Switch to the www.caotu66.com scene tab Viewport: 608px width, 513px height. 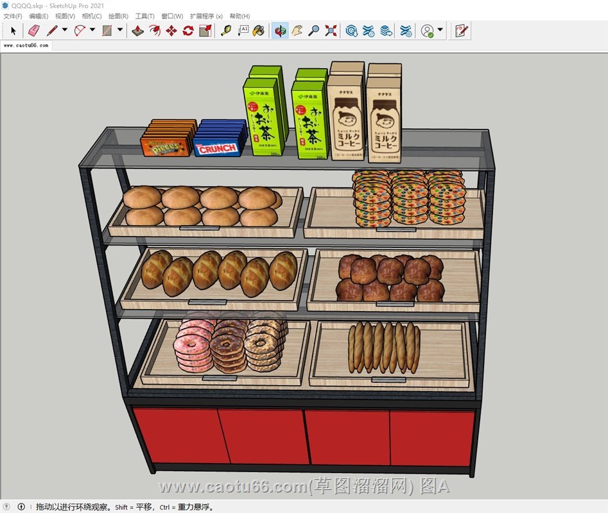(x=26, y=46)
